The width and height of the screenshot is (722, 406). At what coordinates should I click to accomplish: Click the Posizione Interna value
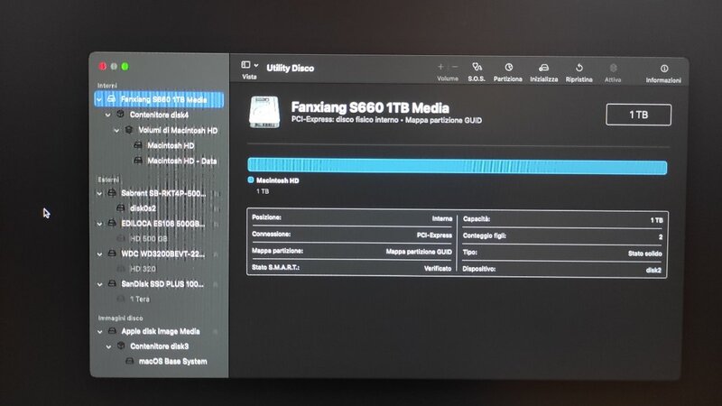pyautogui.click(x=442, y=218)
